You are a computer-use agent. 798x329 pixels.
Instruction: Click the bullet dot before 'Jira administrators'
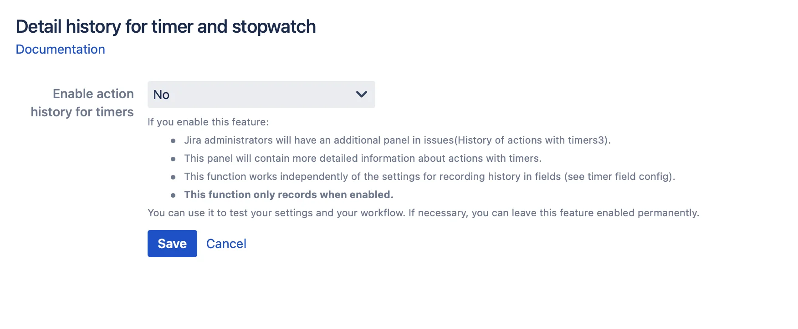tap(173, 141)
